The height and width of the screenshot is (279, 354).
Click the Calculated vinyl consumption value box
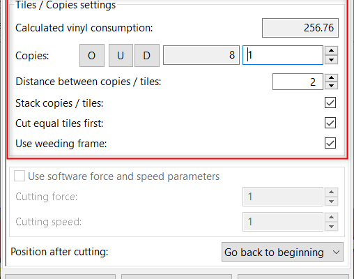[300, 28]
